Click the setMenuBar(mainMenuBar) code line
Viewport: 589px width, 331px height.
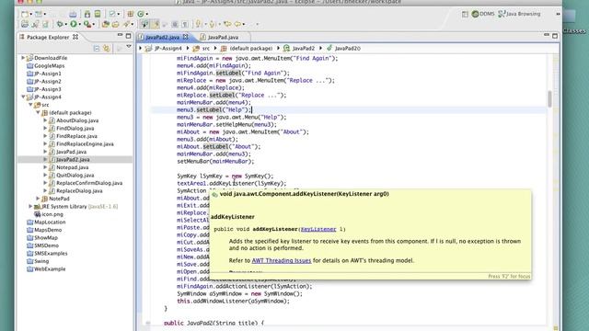pyautogui.click(x=215, y=162)
